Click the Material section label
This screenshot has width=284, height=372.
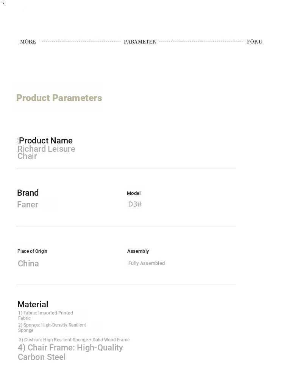[x=33, y=304]
